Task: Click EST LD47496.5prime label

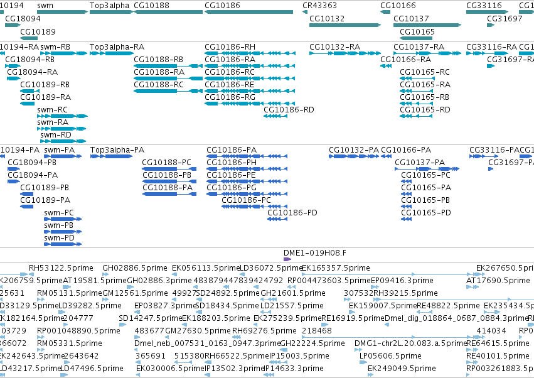Action: [x=92, y=369]
